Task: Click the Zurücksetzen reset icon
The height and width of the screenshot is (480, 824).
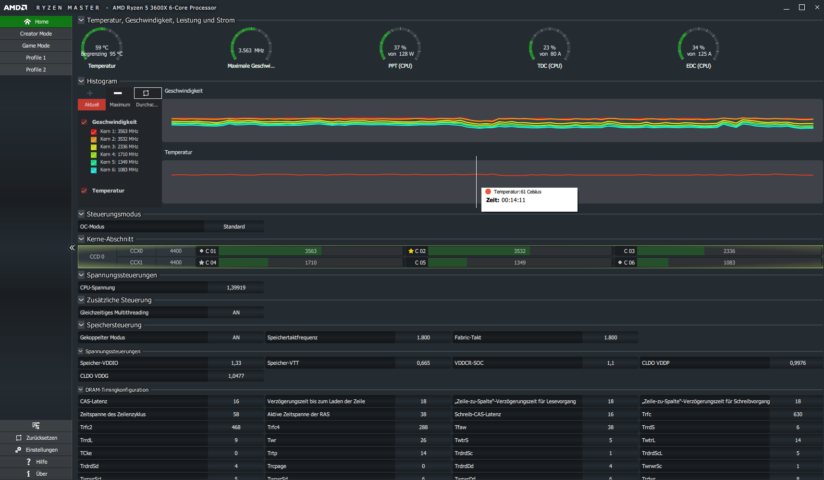Action: (x=19, y=438)
